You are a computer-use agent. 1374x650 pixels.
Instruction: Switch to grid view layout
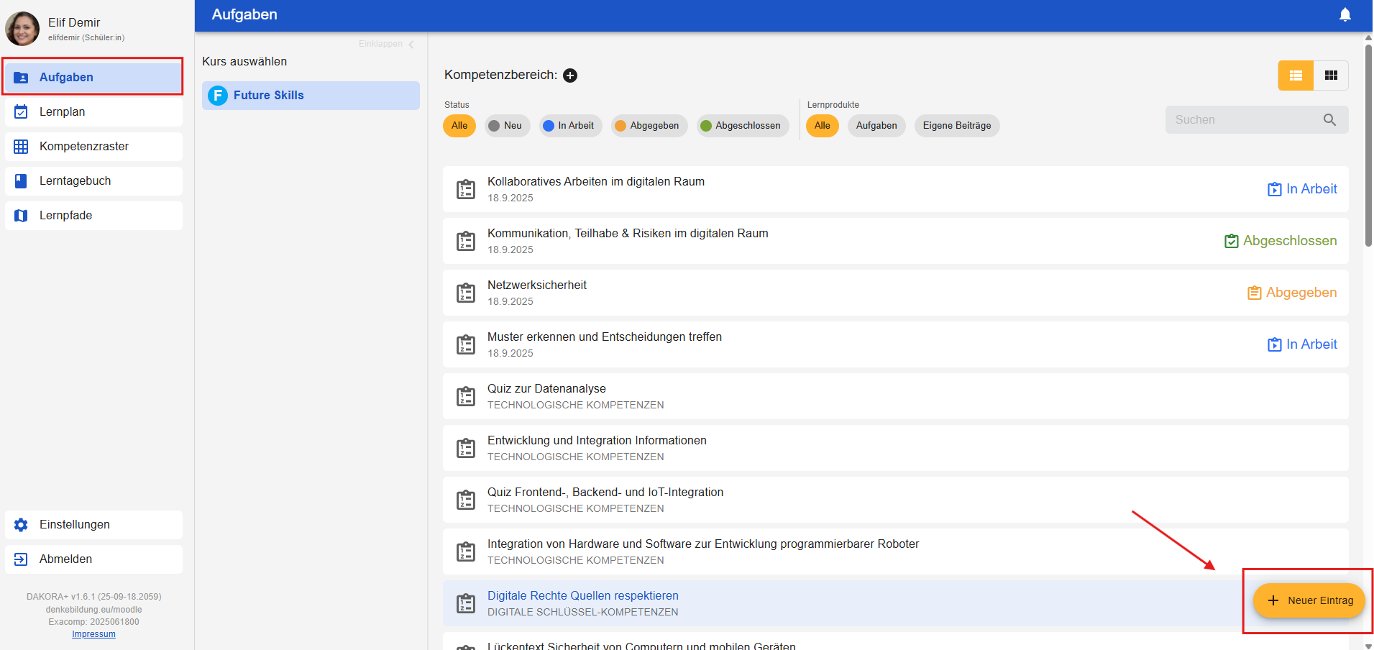point(1330,75)
